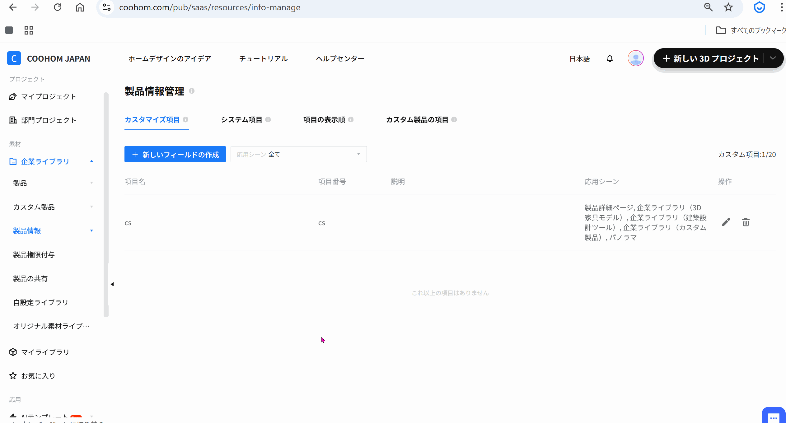Open 製品権限付与 in sidebar
786x423 pixels.
coord(34,255)
